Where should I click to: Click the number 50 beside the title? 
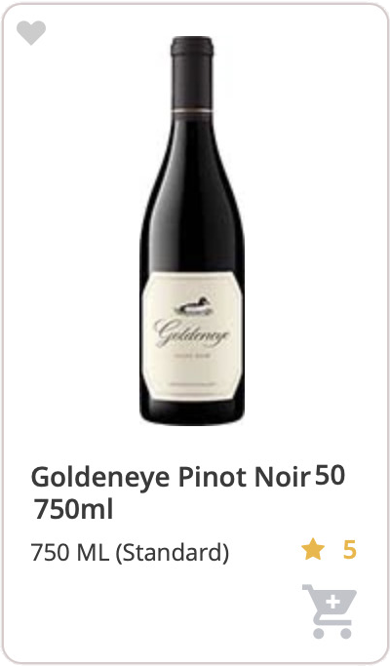[330, 476]
